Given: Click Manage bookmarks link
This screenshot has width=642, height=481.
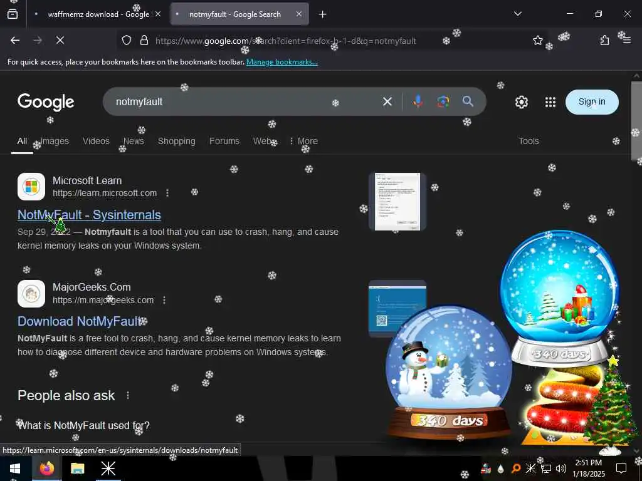Looking at the screenshot, I should pyautogui.click(x=282, y=62).
